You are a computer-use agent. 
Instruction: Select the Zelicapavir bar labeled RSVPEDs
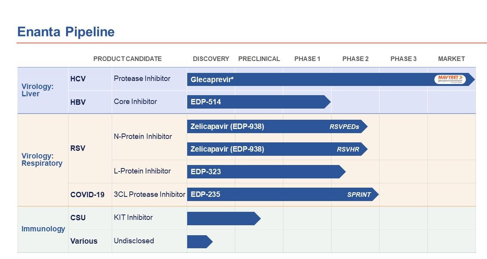coord(277,126)
